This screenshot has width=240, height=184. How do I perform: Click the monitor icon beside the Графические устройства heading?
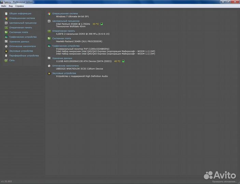49,46
